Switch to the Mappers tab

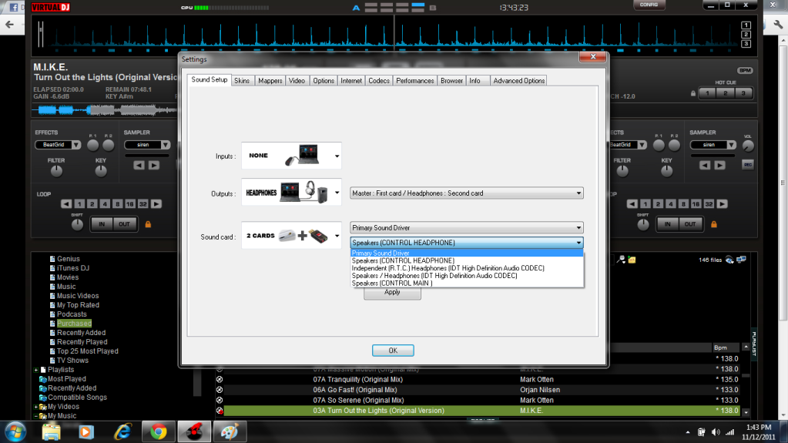point(270,80)
